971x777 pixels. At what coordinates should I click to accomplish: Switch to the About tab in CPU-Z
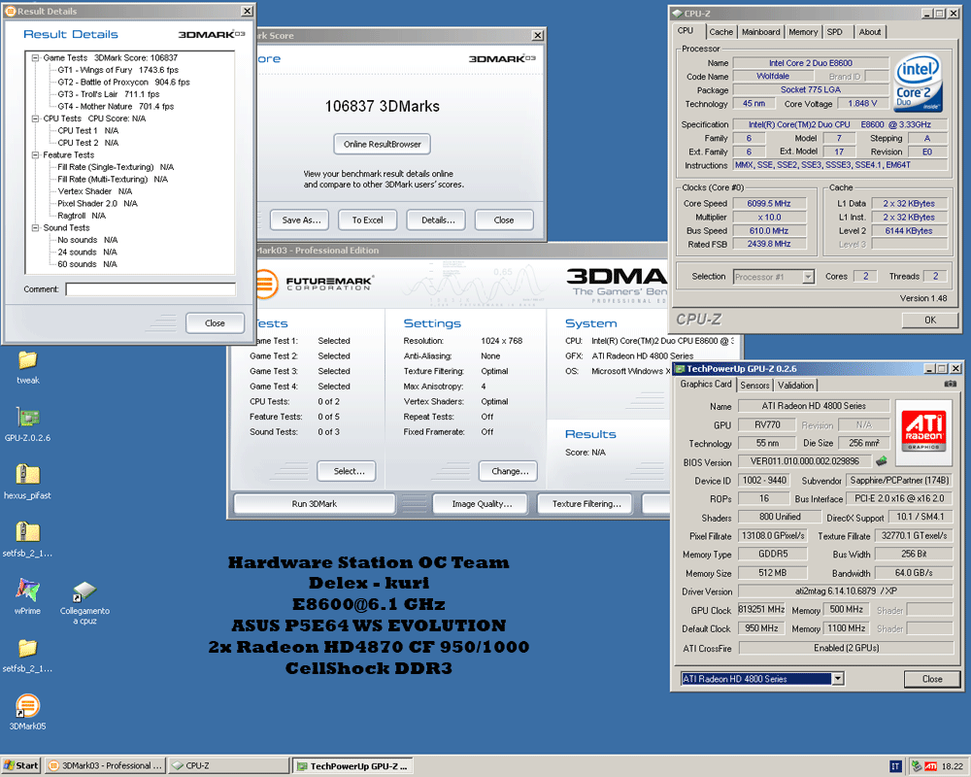pos(869,32)
